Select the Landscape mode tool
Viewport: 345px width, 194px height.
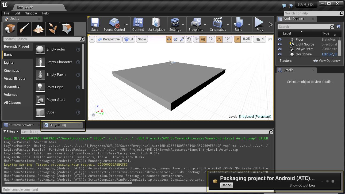pyautogui.click(x=38, y=29)
